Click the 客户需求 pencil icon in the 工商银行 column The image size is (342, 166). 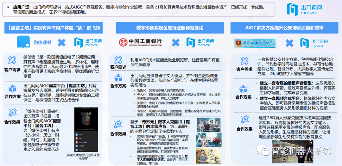point(118,60)
